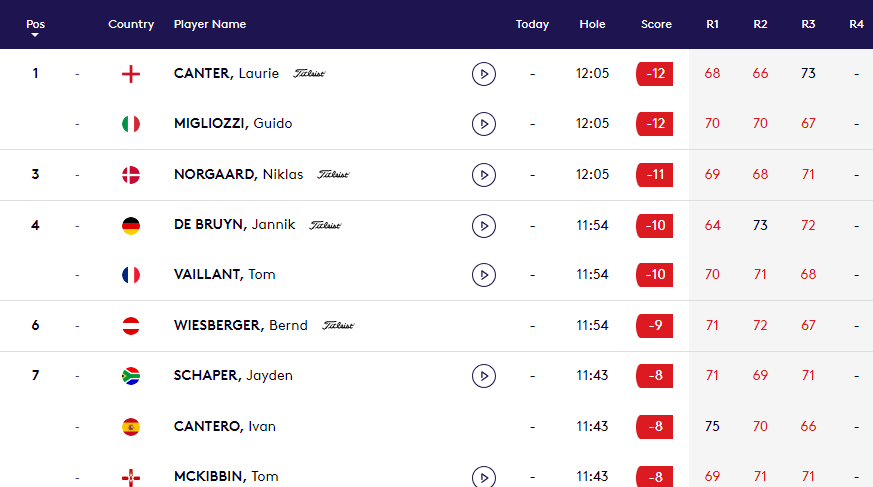Click Spain flag next to Cantero
The width and height of the screenshot is (873, 487).
pos(131,427)
